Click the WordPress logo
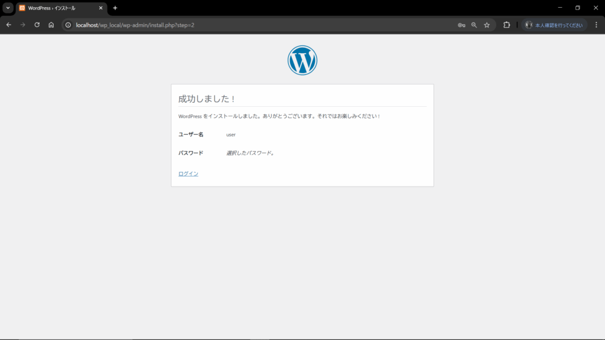Screen dimensions: 605x340 click(302, 60)
